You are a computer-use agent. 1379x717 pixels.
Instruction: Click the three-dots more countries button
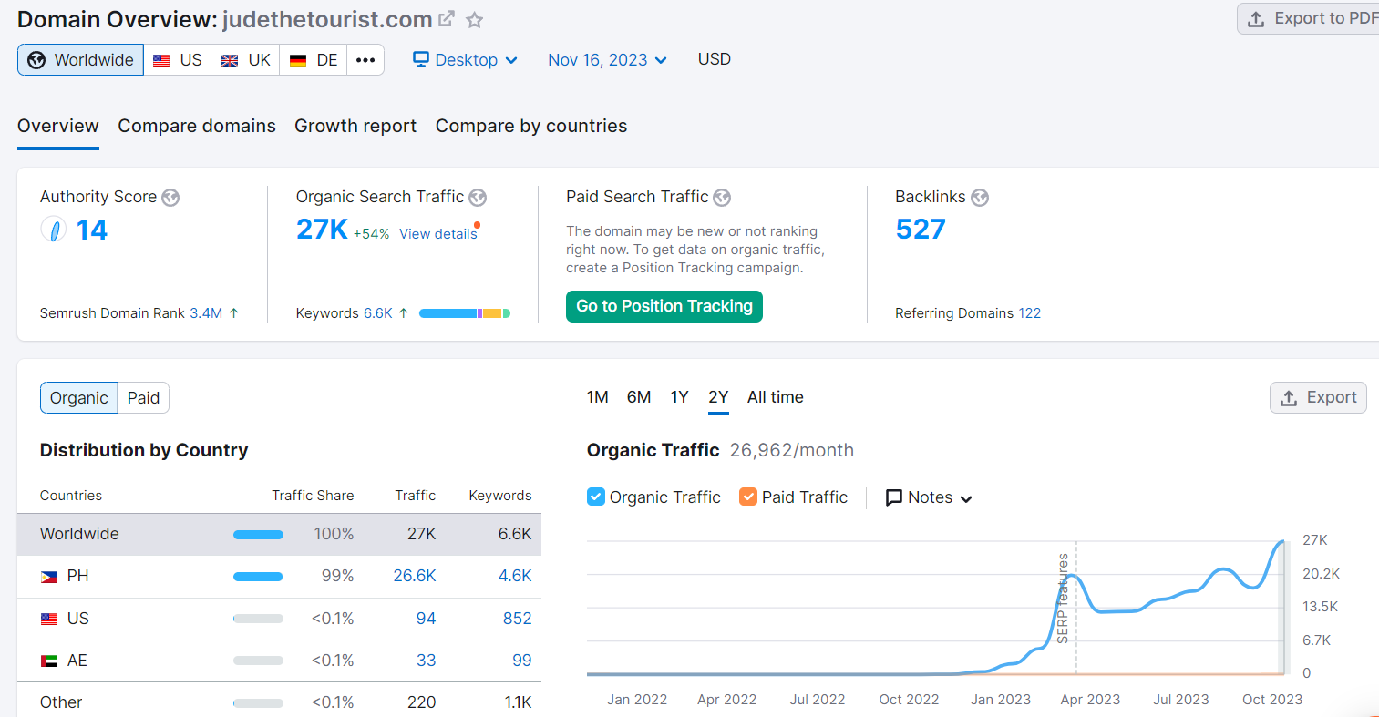(365, 60)
